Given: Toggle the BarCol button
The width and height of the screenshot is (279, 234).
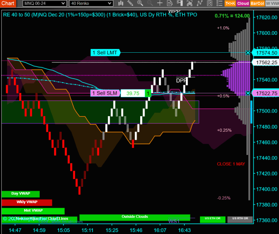Looking at the screenshot, I should [257, 4].
